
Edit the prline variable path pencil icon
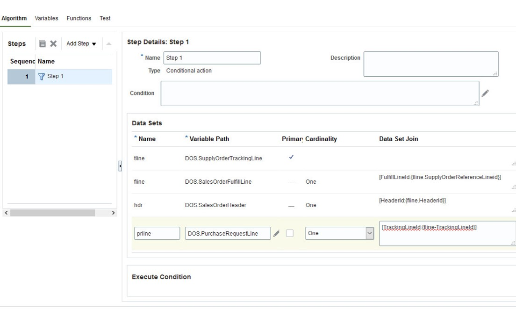click(276, 233)
